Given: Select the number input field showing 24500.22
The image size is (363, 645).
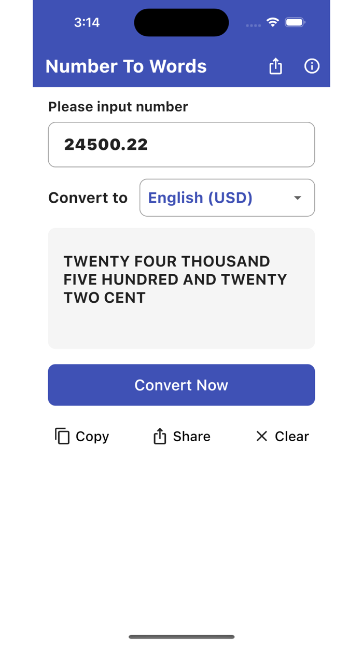Looking at the screenshot, I should point(181,144).
